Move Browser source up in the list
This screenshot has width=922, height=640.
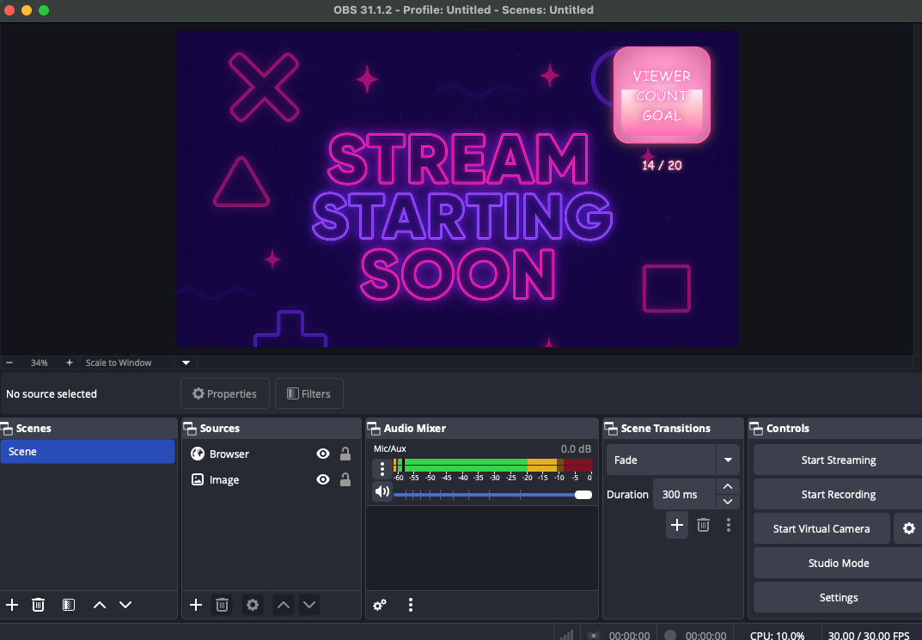pos(283,605)
